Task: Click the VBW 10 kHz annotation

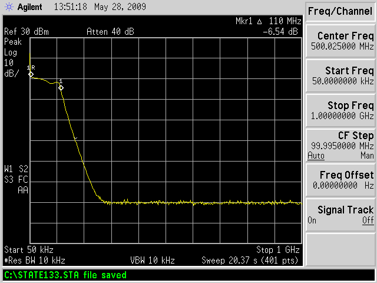Action: pyautogui.click(x=153, y=261)
